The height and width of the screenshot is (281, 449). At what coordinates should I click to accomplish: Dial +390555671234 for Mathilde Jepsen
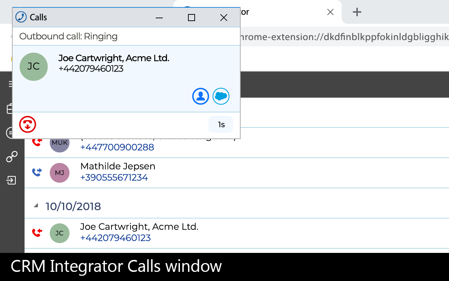coord(114,177)
